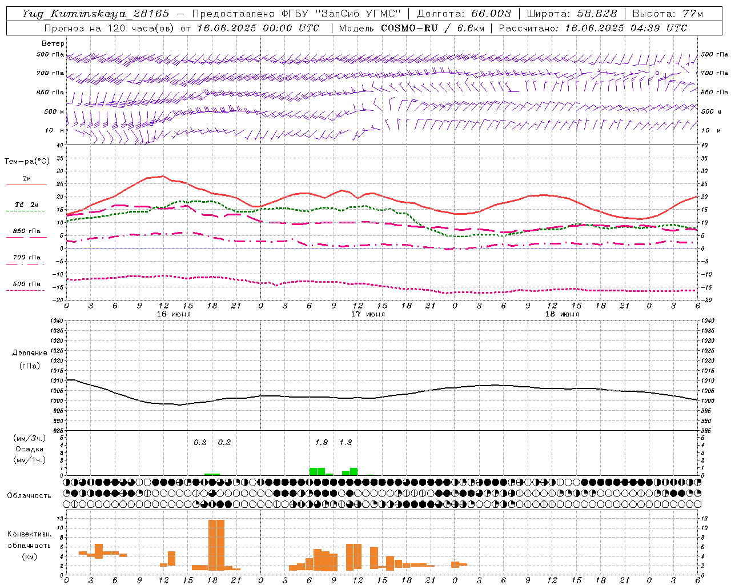The width and height of the screenshot is (731, 585).
Task: Click the Давление pressure panel label
Action: pos(29,353)
